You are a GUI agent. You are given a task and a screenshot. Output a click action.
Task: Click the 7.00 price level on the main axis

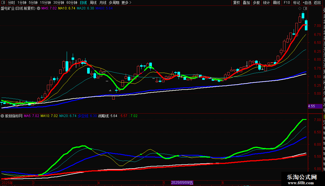317,26
